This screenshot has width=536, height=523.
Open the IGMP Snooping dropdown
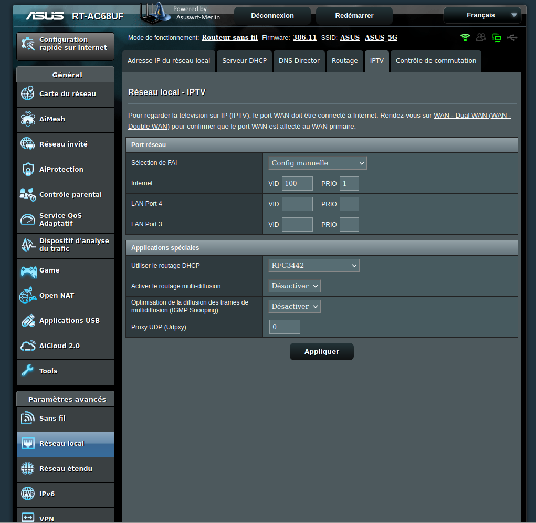(295, 307)
